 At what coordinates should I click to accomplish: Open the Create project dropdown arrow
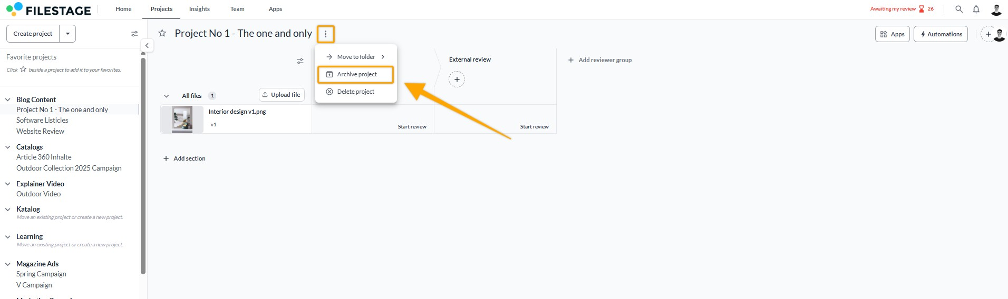pos(67,34)
